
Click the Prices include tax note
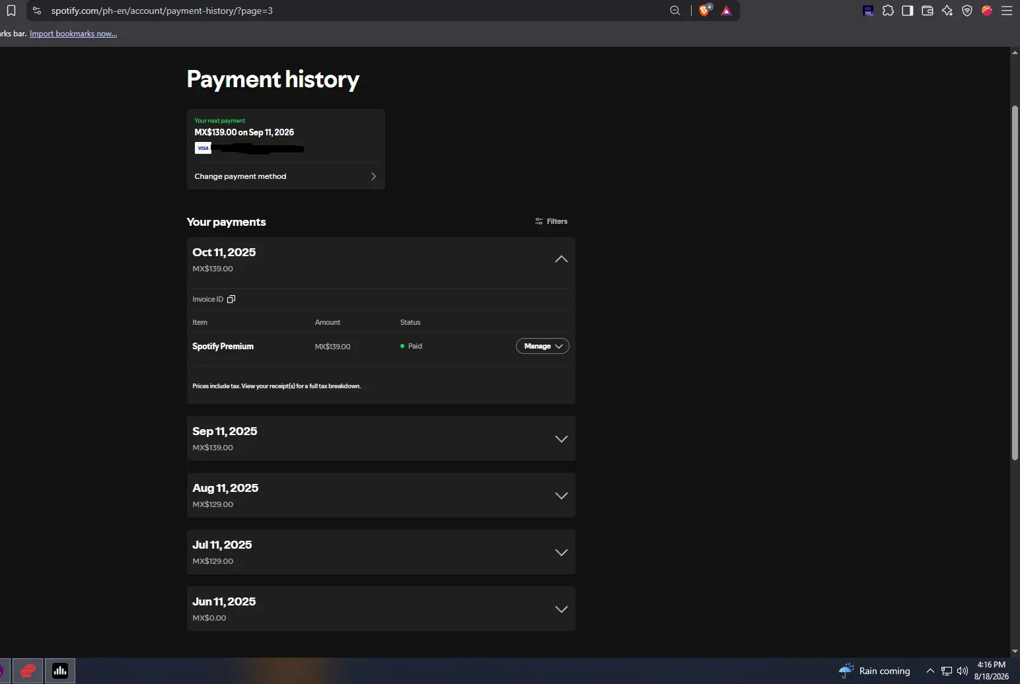point(277,386)
